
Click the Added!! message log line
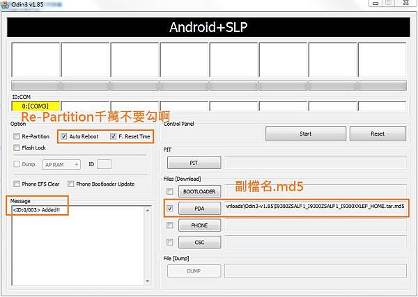coord(36,210)
